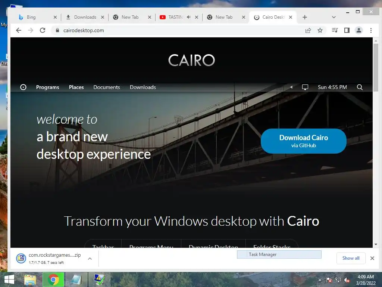
Task: Go back using the browser back arrow
Action: (x=19, y=30)
